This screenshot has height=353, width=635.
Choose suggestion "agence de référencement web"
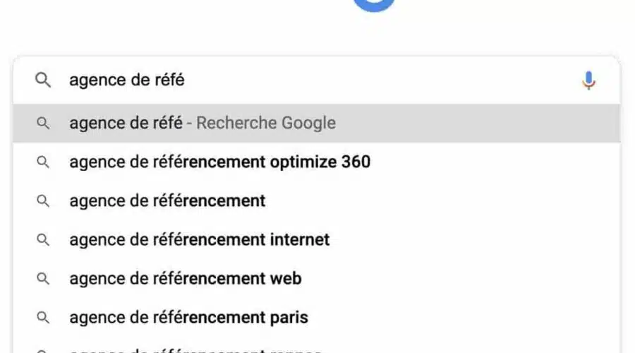(185, 279)
